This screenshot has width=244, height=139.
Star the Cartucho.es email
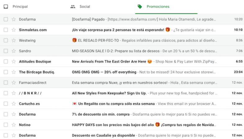14,104
